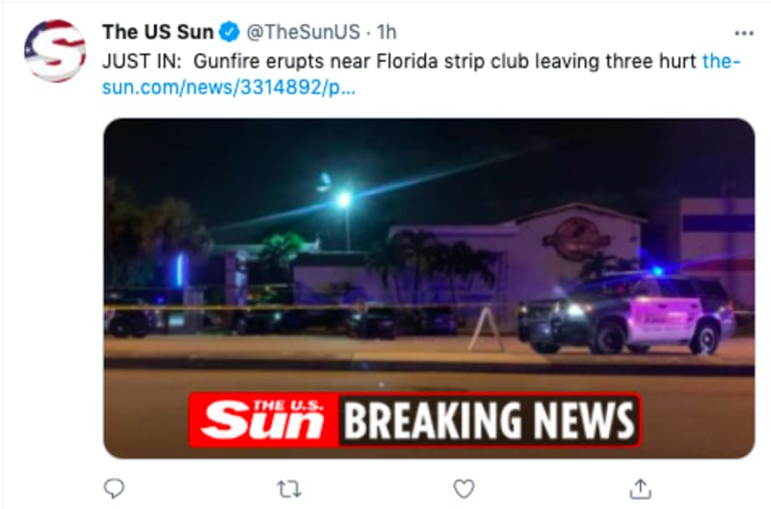Click the sun.com/news/3314892 link continuation

click(228, 88)
